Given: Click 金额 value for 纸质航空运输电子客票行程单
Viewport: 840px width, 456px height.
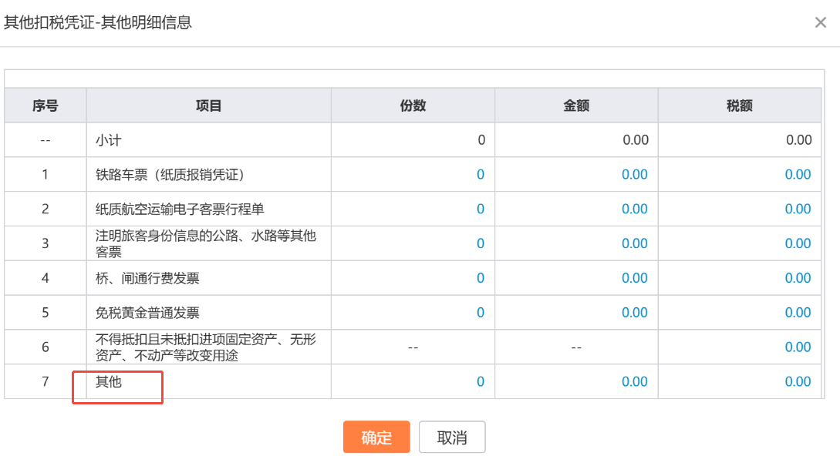Looking at the screenshot, I should (x=634, y=210).
